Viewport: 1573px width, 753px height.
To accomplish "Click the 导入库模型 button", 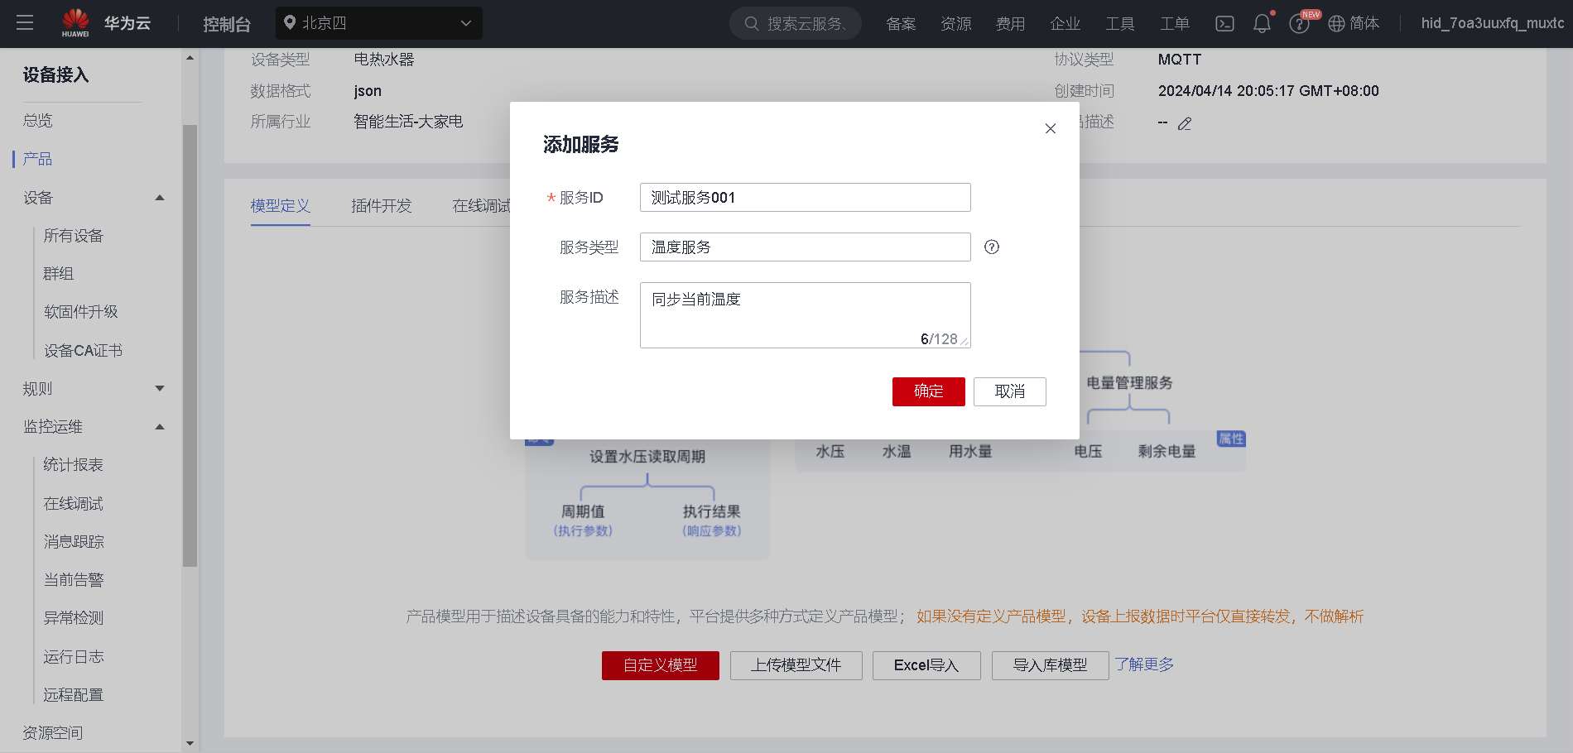I will click(x=1051, y=665).
